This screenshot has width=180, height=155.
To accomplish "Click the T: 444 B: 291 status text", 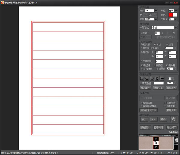I will [x=127, y=153].
